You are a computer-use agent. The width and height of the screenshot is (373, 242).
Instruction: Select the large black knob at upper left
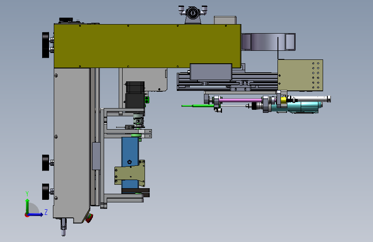(x=46, y=45)
